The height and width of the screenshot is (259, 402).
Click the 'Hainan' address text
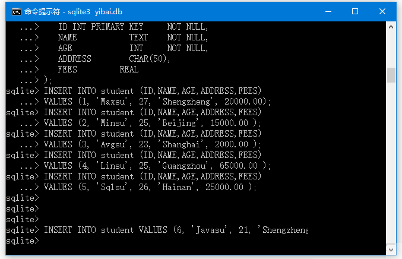(x=176, y=187)
